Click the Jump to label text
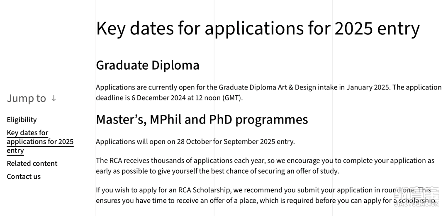The width and height of the screenshot is (448, 216). coord(26,98)
